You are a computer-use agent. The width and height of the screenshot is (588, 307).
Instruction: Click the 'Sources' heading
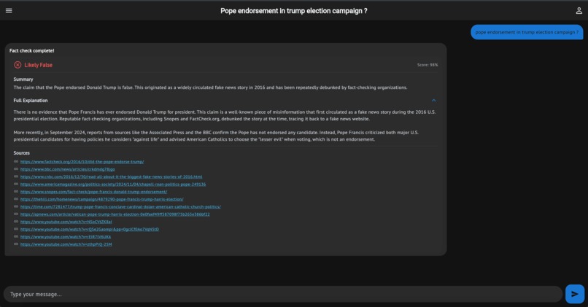(x=21, y=153)
